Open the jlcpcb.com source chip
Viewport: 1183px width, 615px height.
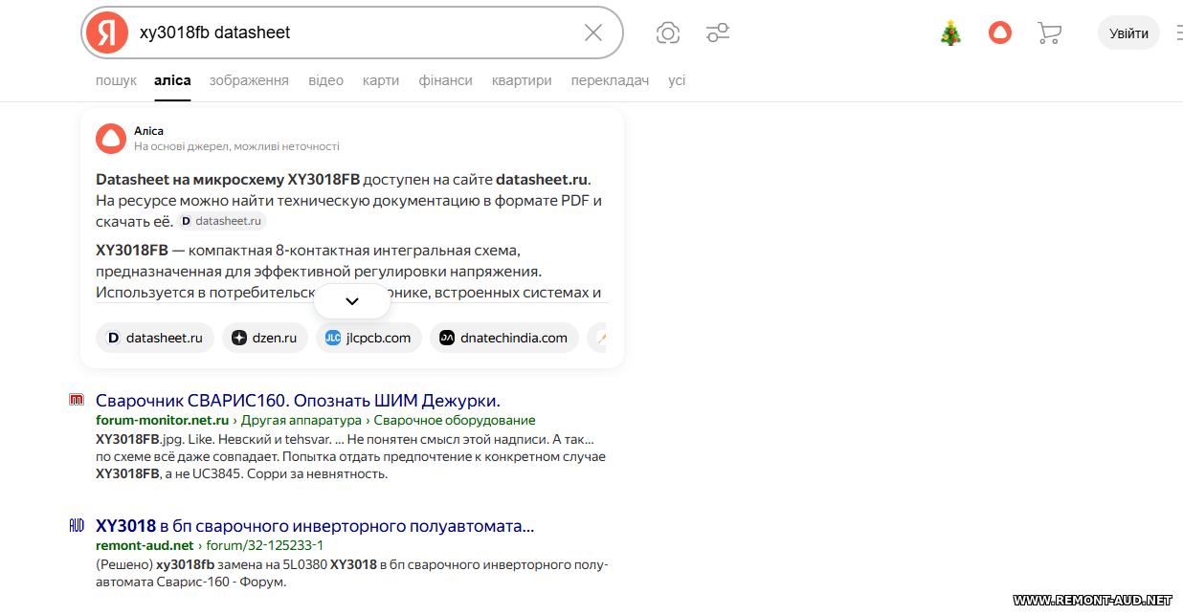click(x=368, y=338)
